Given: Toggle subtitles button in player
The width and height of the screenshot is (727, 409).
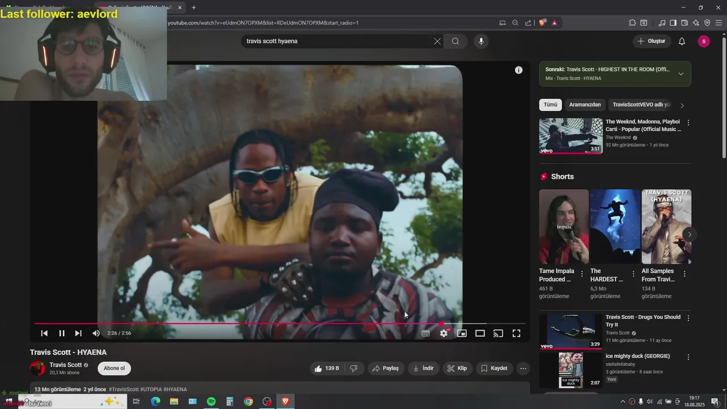Looking at the screenshot, I should point(425,333).
